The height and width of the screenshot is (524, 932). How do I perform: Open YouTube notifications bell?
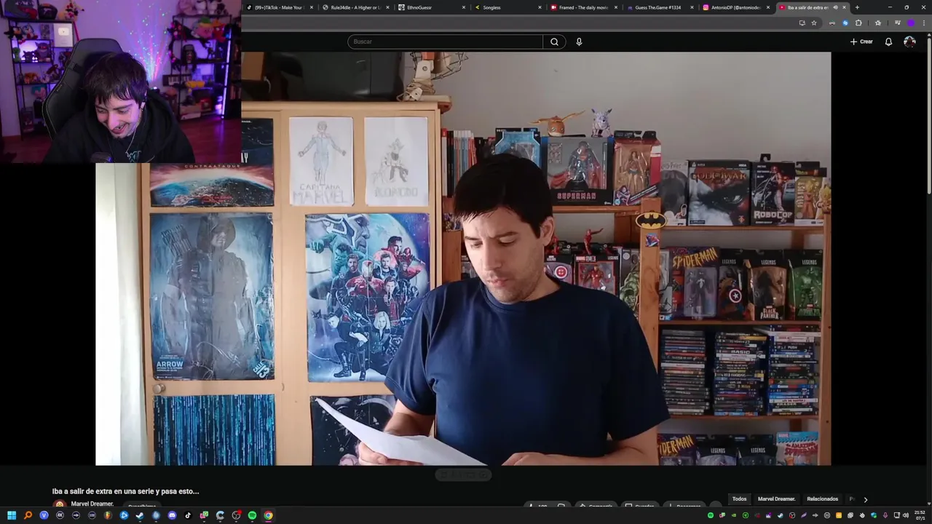coord(888,41)
